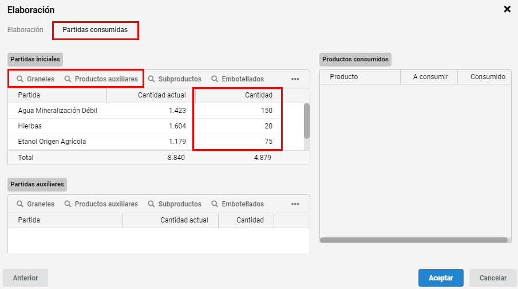Search Graneles in Partidas iniciales
Viewport: 518px width, 289px height.
tap(35, 79)
